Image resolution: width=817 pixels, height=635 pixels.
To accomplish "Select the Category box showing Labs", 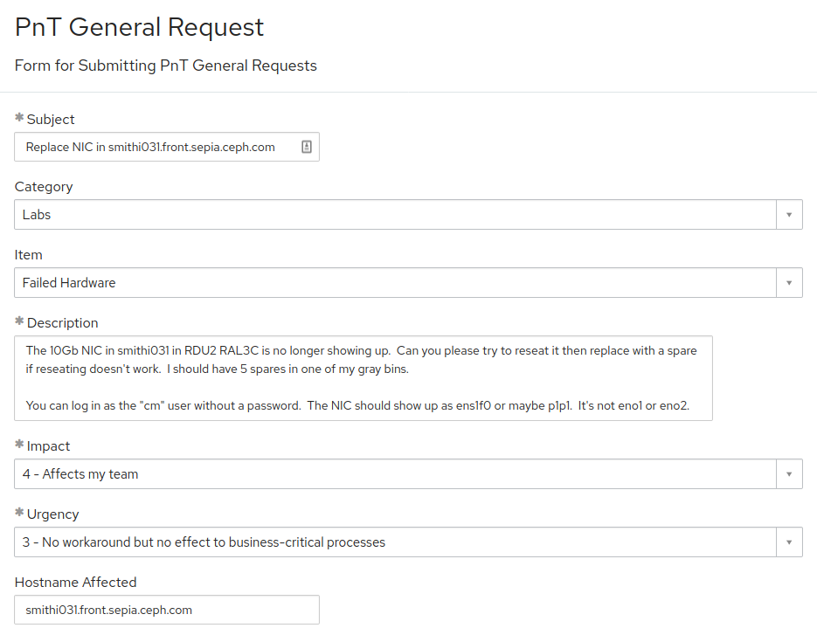I will click(393, 215).
